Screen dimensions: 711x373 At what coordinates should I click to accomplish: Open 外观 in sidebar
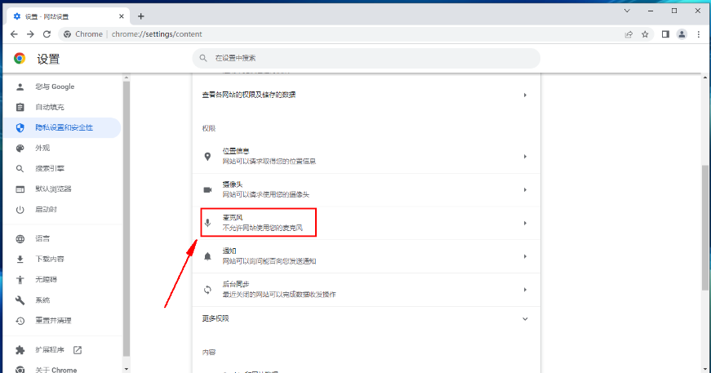[62, 148]
